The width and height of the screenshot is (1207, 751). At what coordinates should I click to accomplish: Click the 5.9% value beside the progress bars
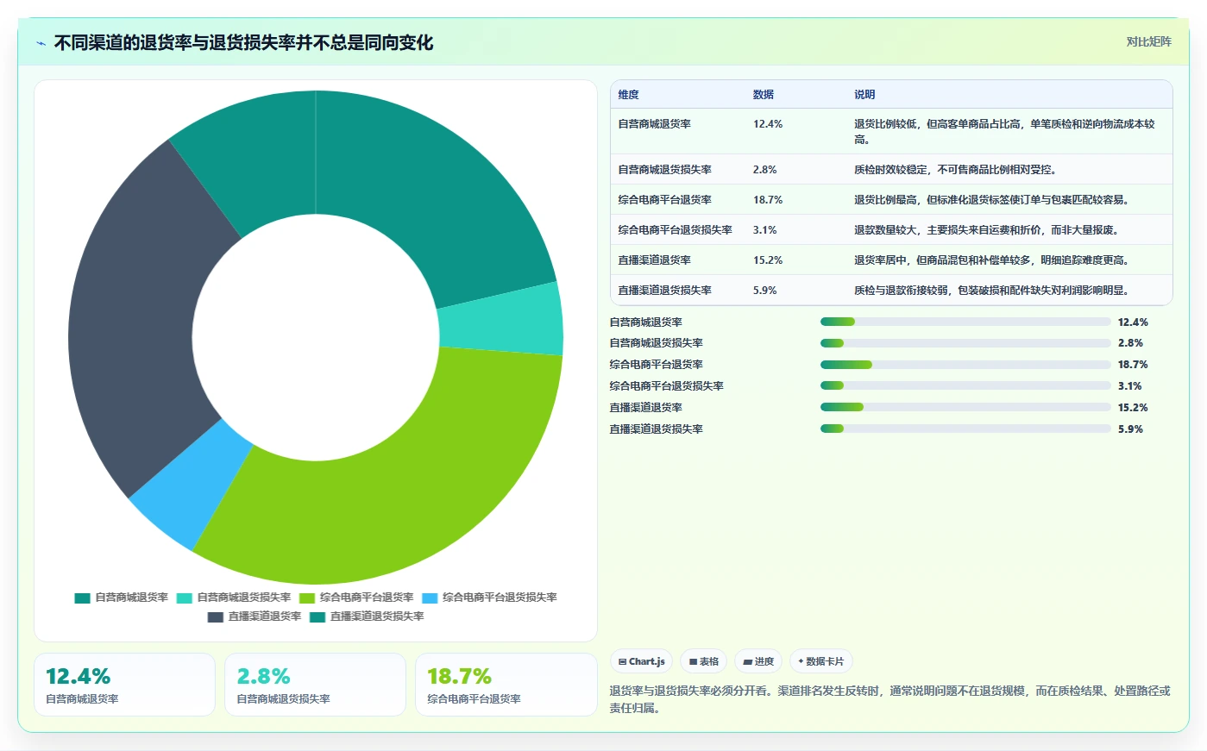coord(1130,429)
